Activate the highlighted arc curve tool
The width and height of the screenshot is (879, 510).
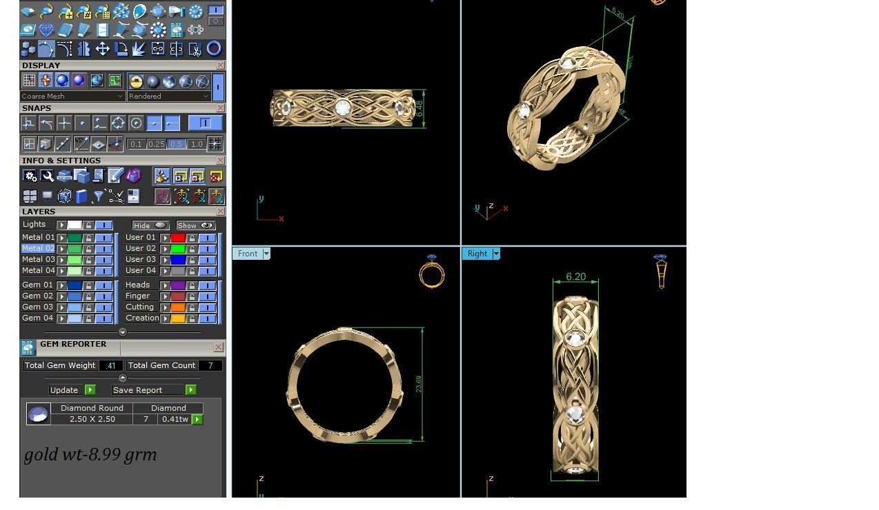[46, 48]
